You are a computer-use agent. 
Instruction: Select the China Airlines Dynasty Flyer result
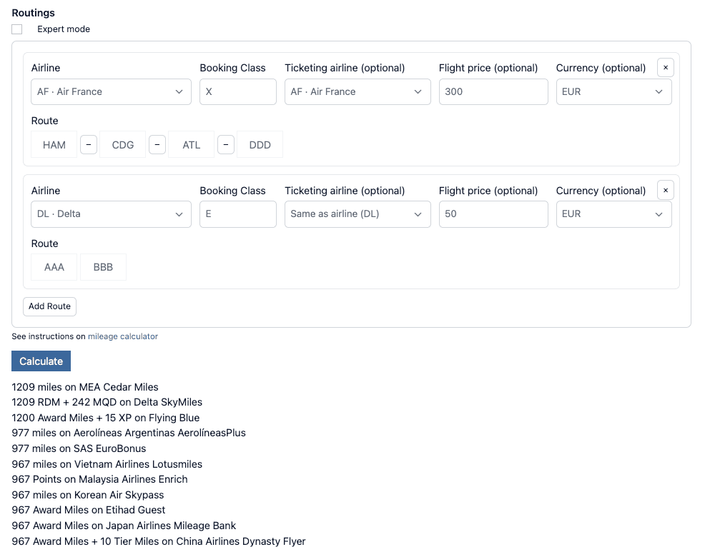(x=159, y=541)
